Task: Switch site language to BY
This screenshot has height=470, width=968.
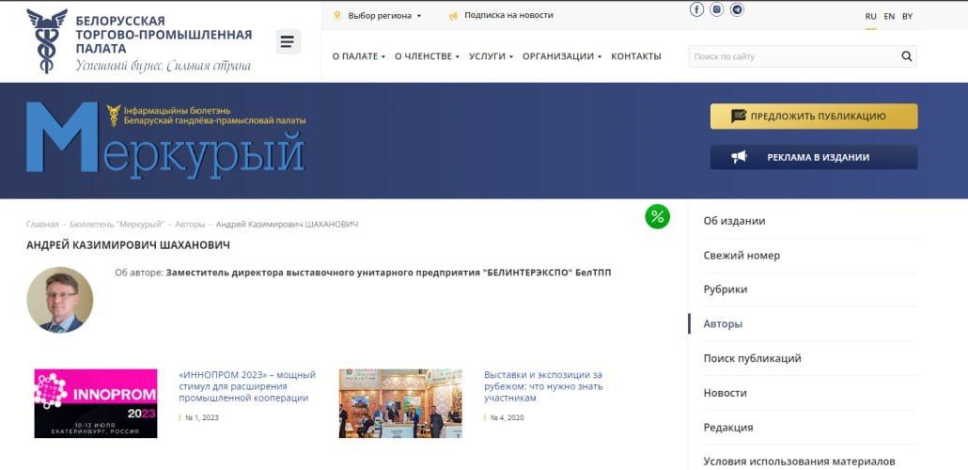Action: coord(907,16)
